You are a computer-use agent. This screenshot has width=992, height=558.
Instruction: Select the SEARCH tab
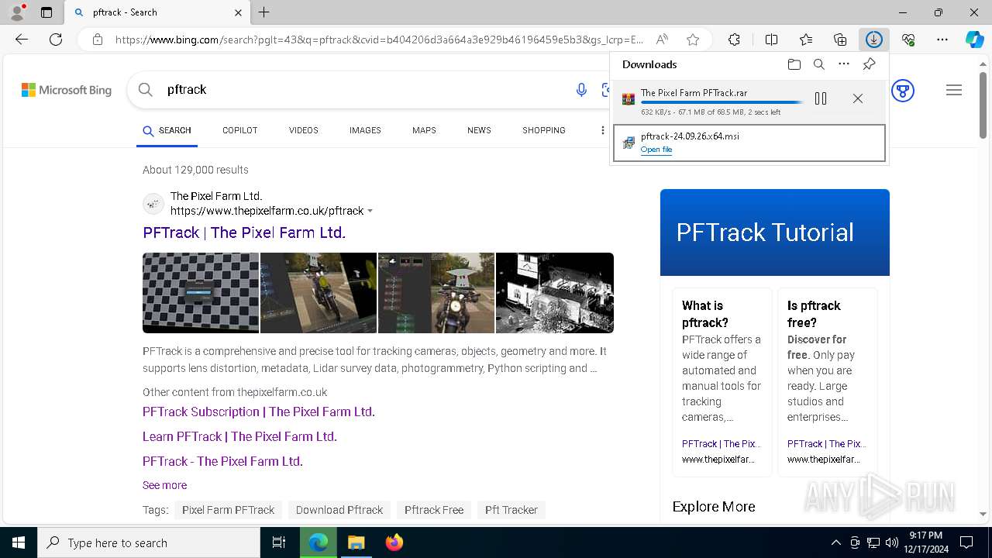(x=167, y=130)
